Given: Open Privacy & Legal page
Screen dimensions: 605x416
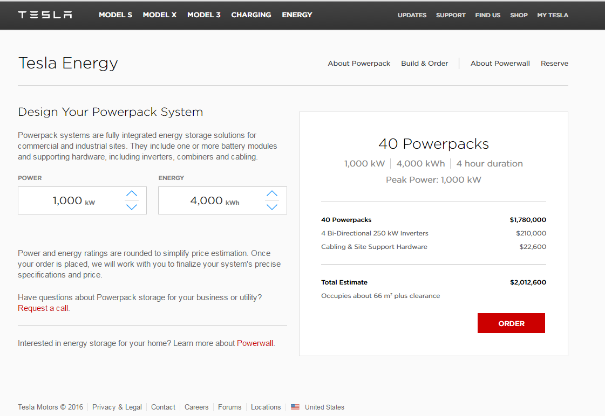Looking at the screenshot, I should pyautogui.click(x=117, y=407).
